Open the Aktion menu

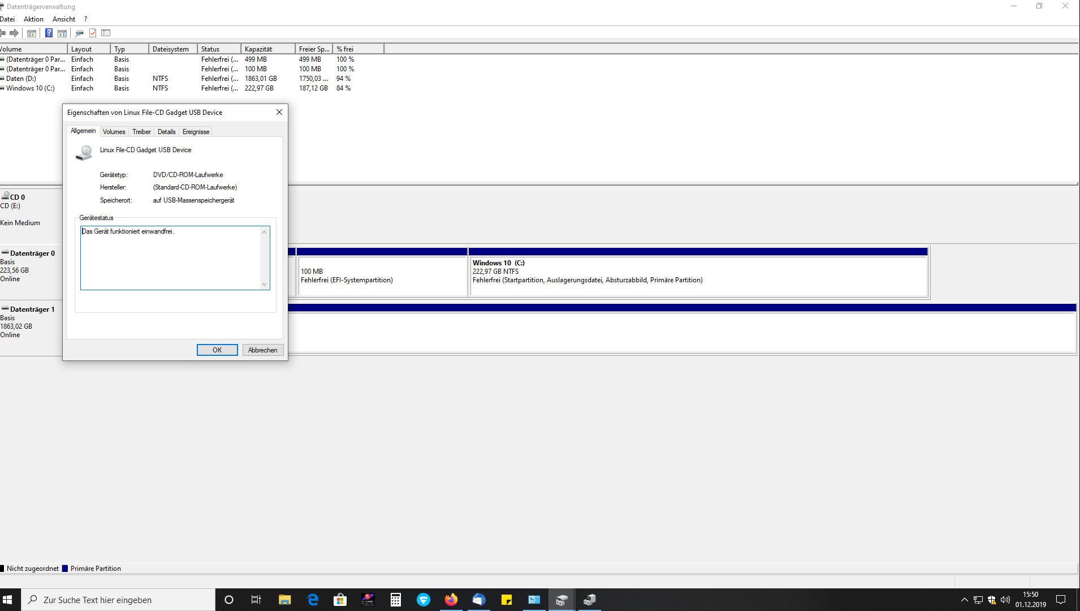pyautogui.click(x=33, y=19)
